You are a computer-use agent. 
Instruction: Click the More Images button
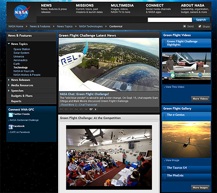pyautogui.click(x=200, y=188)
